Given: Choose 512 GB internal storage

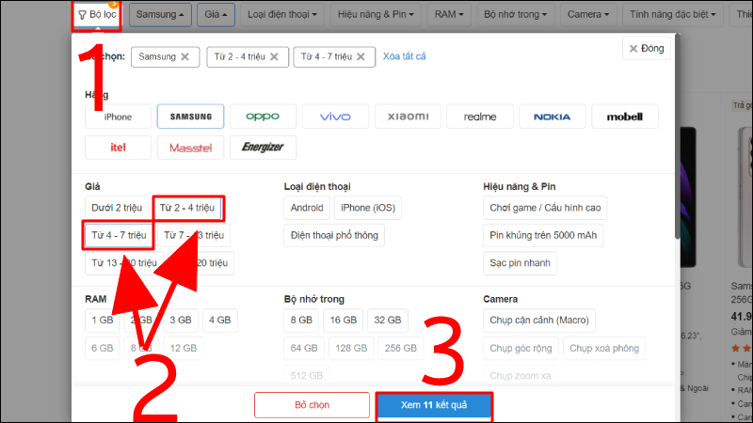Looking at the screenshot, I should [307, 375].
